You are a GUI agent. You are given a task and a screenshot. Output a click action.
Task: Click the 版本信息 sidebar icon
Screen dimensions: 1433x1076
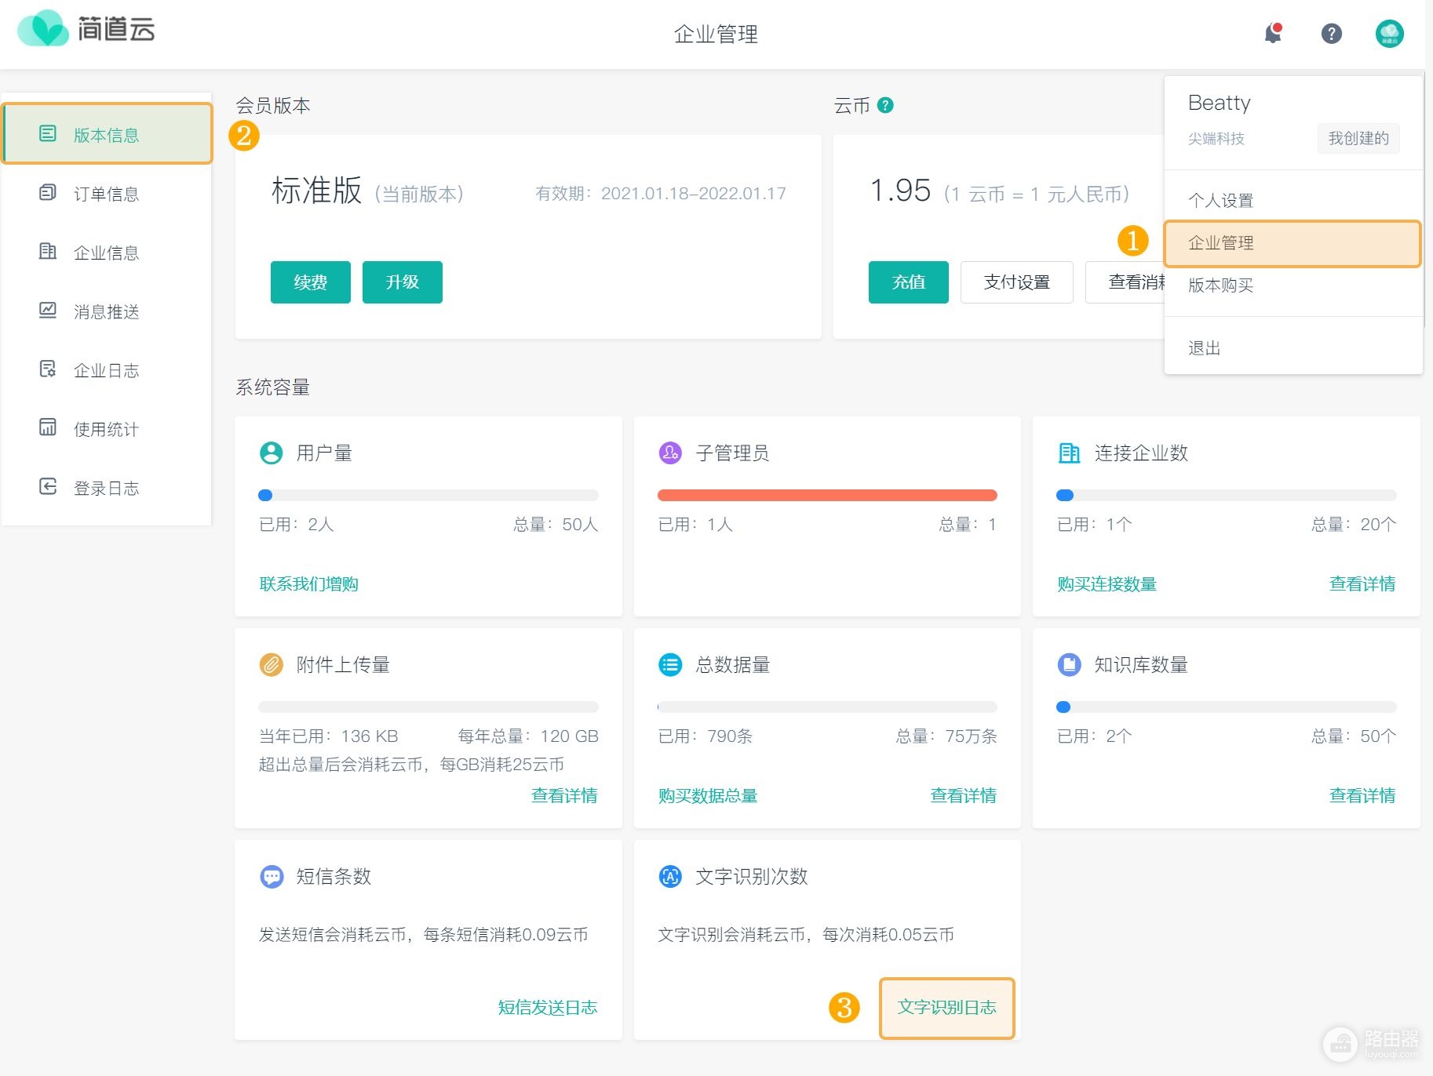coord(48,134)
